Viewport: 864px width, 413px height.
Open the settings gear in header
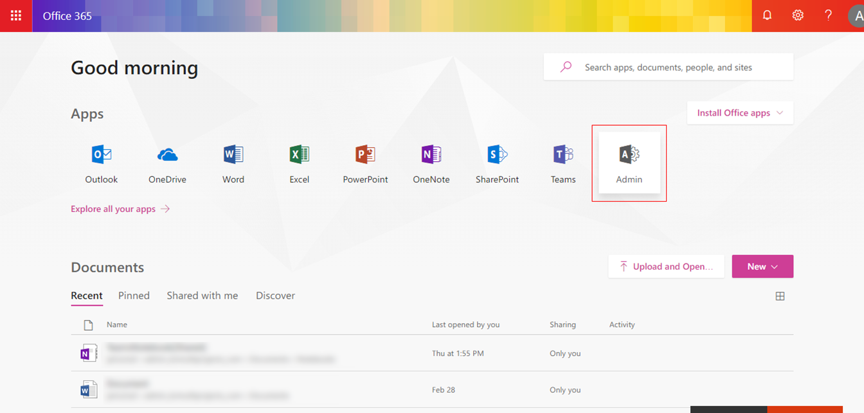point(798,15)
